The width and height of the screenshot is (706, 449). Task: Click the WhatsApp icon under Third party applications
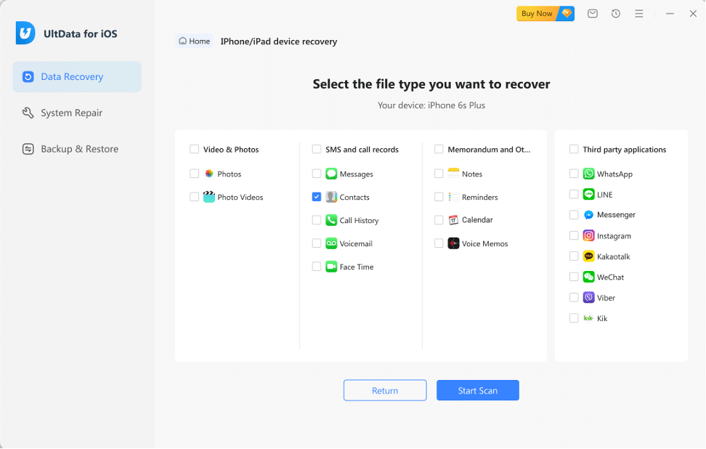point(588,174)
